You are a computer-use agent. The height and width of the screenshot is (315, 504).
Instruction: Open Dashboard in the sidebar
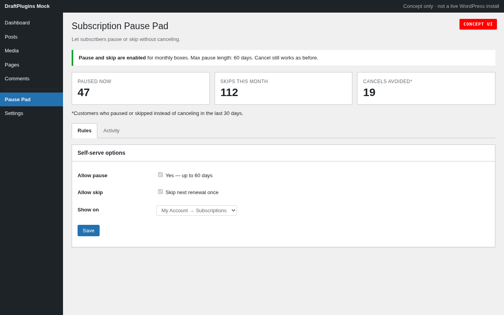31,23
